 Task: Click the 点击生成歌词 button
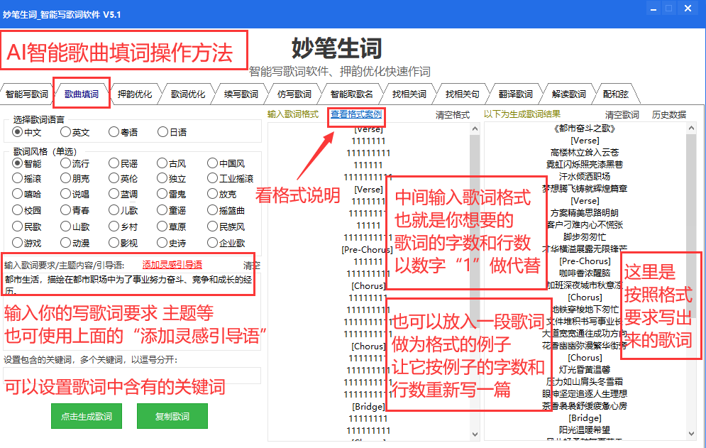click(x=87, y=416)
